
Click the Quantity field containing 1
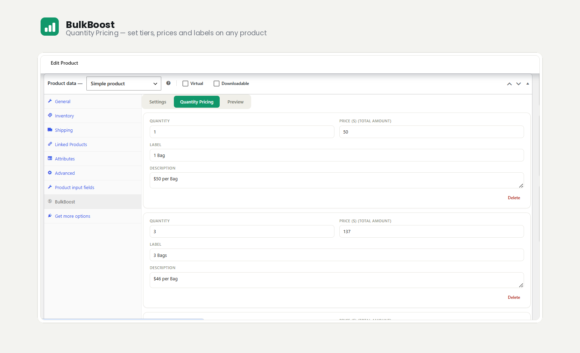pyautogui.click(x=242, y=132)
